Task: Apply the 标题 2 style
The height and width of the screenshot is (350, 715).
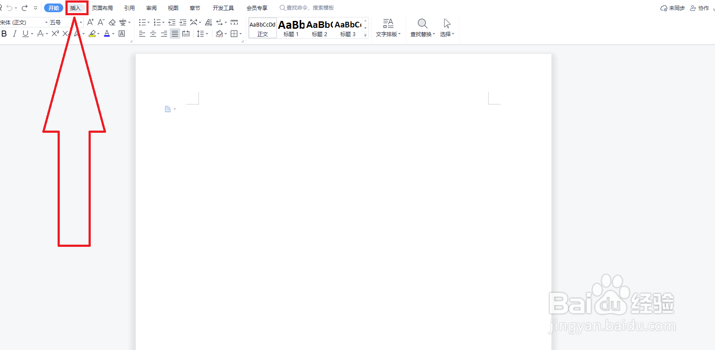Action: (x=319, y=28)
